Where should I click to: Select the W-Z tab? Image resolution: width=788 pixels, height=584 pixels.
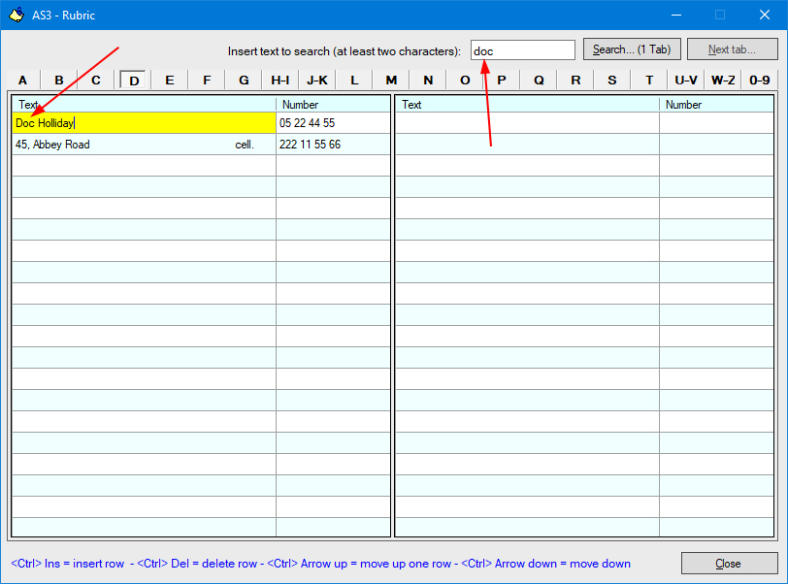click(x=723, y=80)
